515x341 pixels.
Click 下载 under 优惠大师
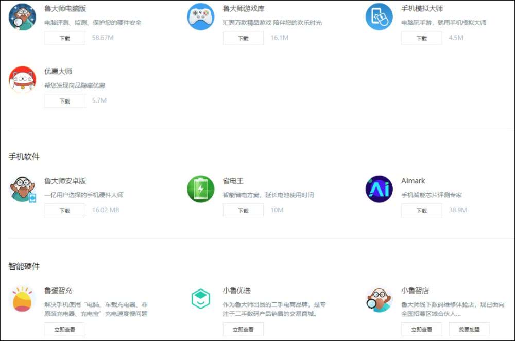[65, 101]
